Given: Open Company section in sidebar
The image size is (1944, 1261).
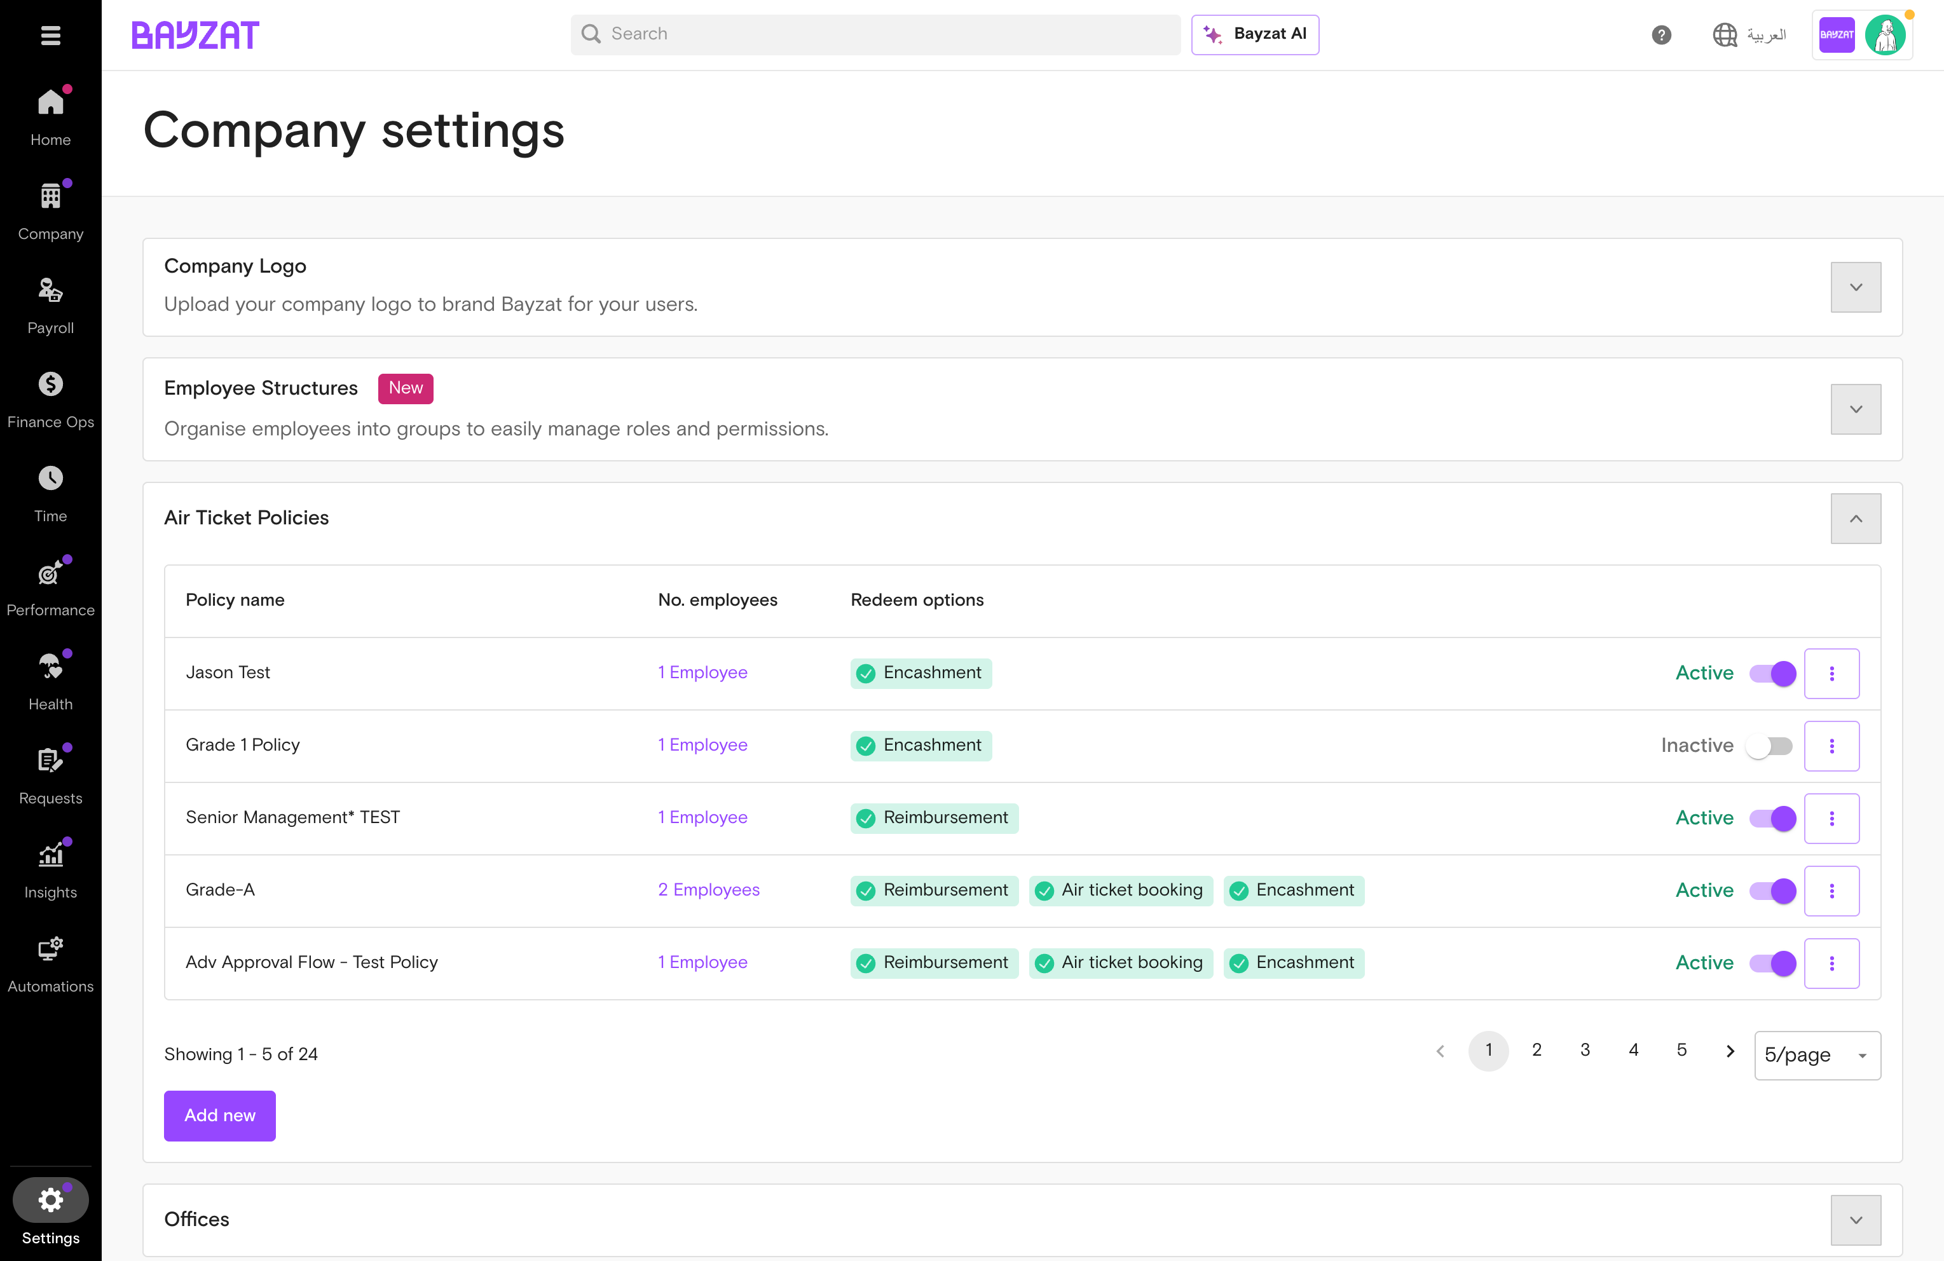Looking at the screenshot, I should [x=51, y=211].
